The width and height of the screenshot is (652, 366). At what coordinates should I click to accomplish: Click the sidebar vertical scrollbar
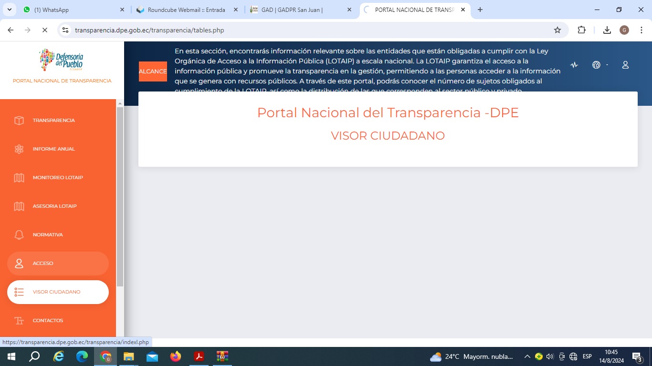tap(120, 195)
